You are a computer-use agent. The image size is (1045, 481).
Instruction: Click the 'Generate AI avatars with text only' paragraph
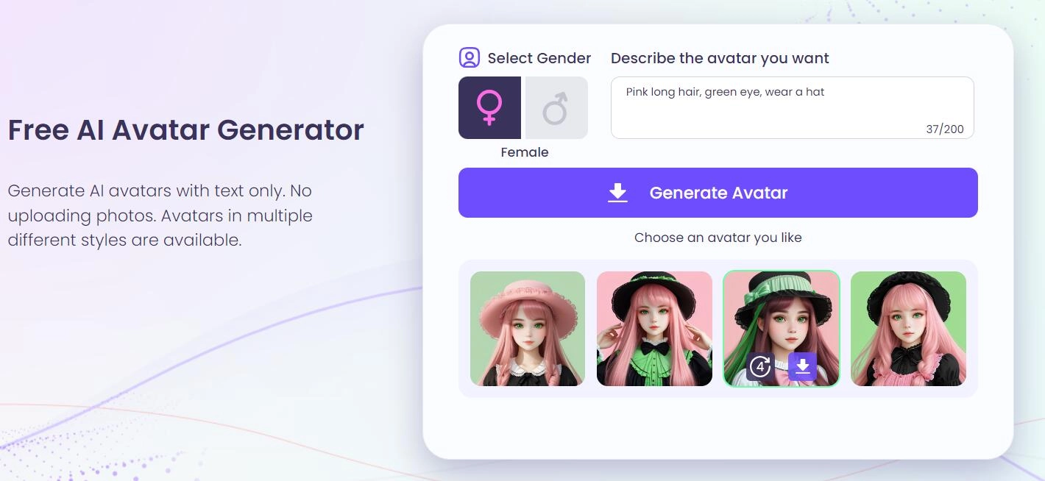(x=160, y=215)
